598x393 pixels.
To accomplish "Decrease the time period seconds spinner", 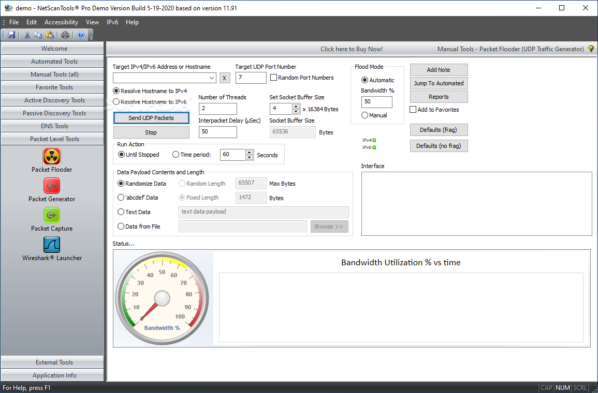I will (x=250, y=157).
